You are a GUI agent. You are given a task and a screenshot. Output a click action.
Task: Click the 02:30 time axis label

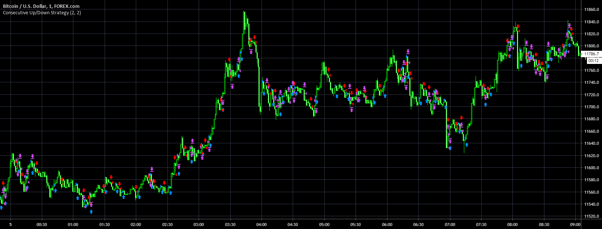tap(167, 224)
